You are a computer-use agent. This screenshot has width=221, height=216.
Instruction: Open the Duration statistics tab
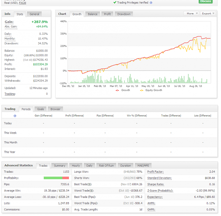click(x=126, y=166)
